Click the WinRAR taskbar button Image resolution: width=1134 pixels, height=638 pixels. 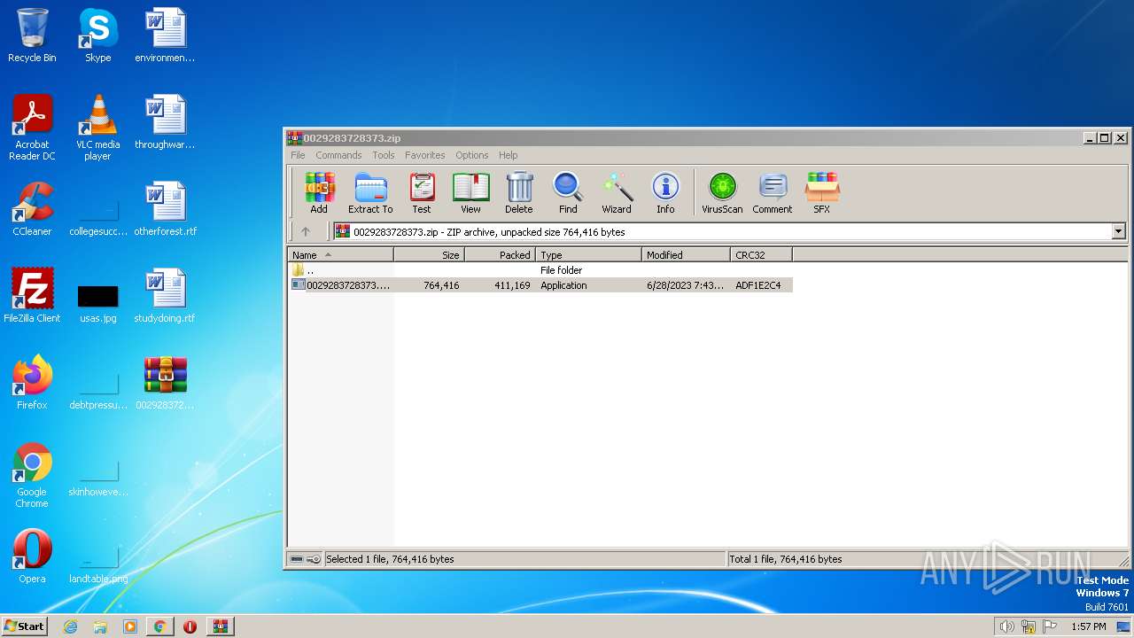(220, 626)
